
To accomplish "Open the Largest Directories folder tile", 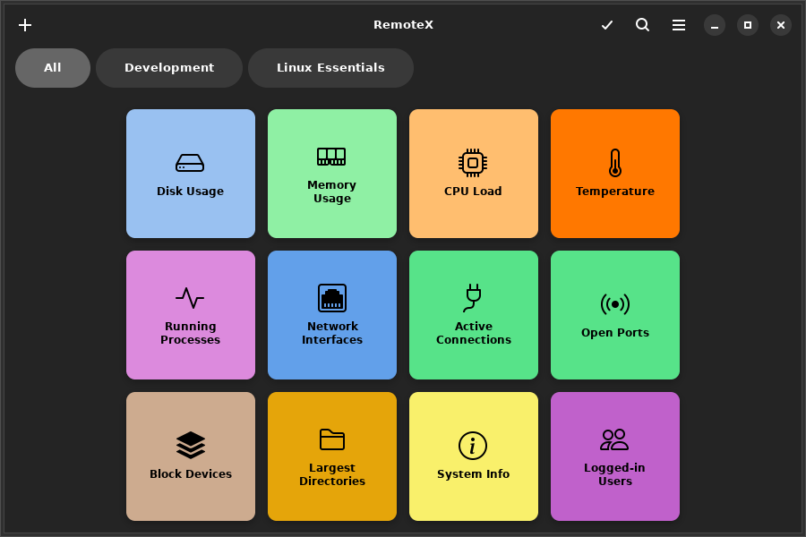I will point(332,456).
